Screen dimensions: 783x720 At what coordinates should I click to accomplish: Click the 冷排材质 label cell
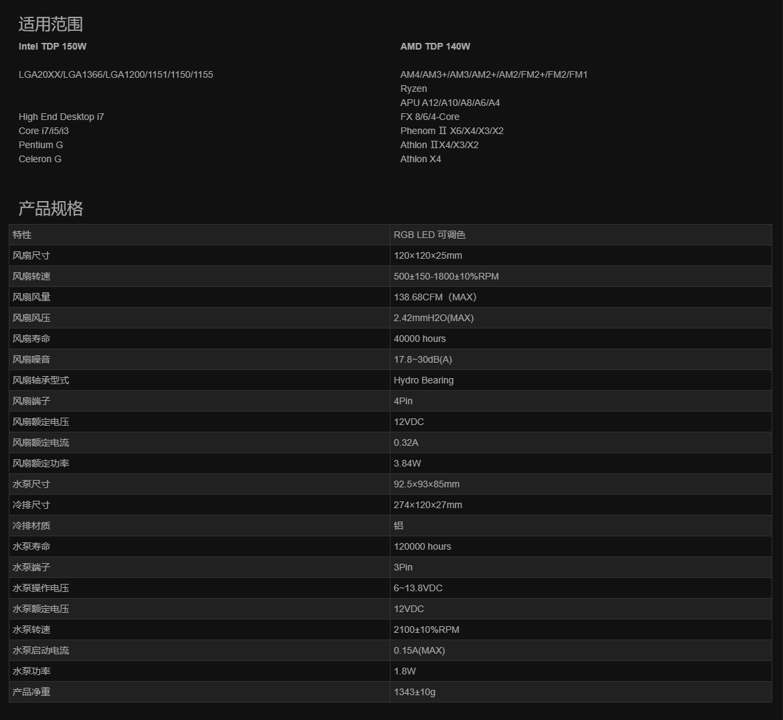(199, 526)
